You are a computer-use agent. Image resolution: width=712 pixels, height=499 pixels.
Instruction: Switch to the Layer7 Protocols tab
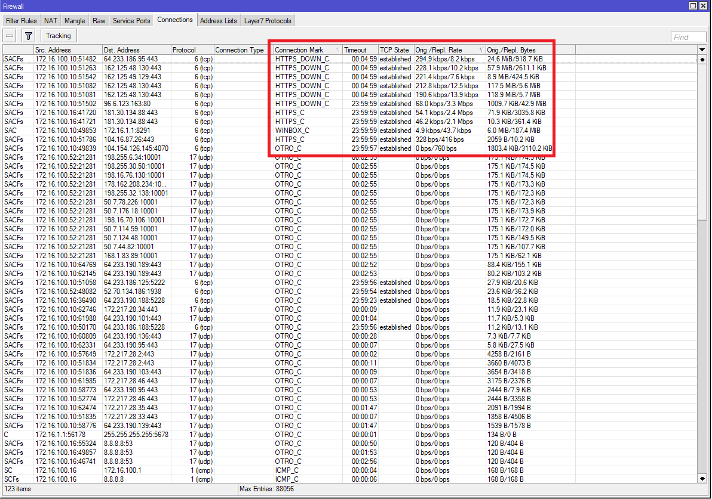click(267, 20)
